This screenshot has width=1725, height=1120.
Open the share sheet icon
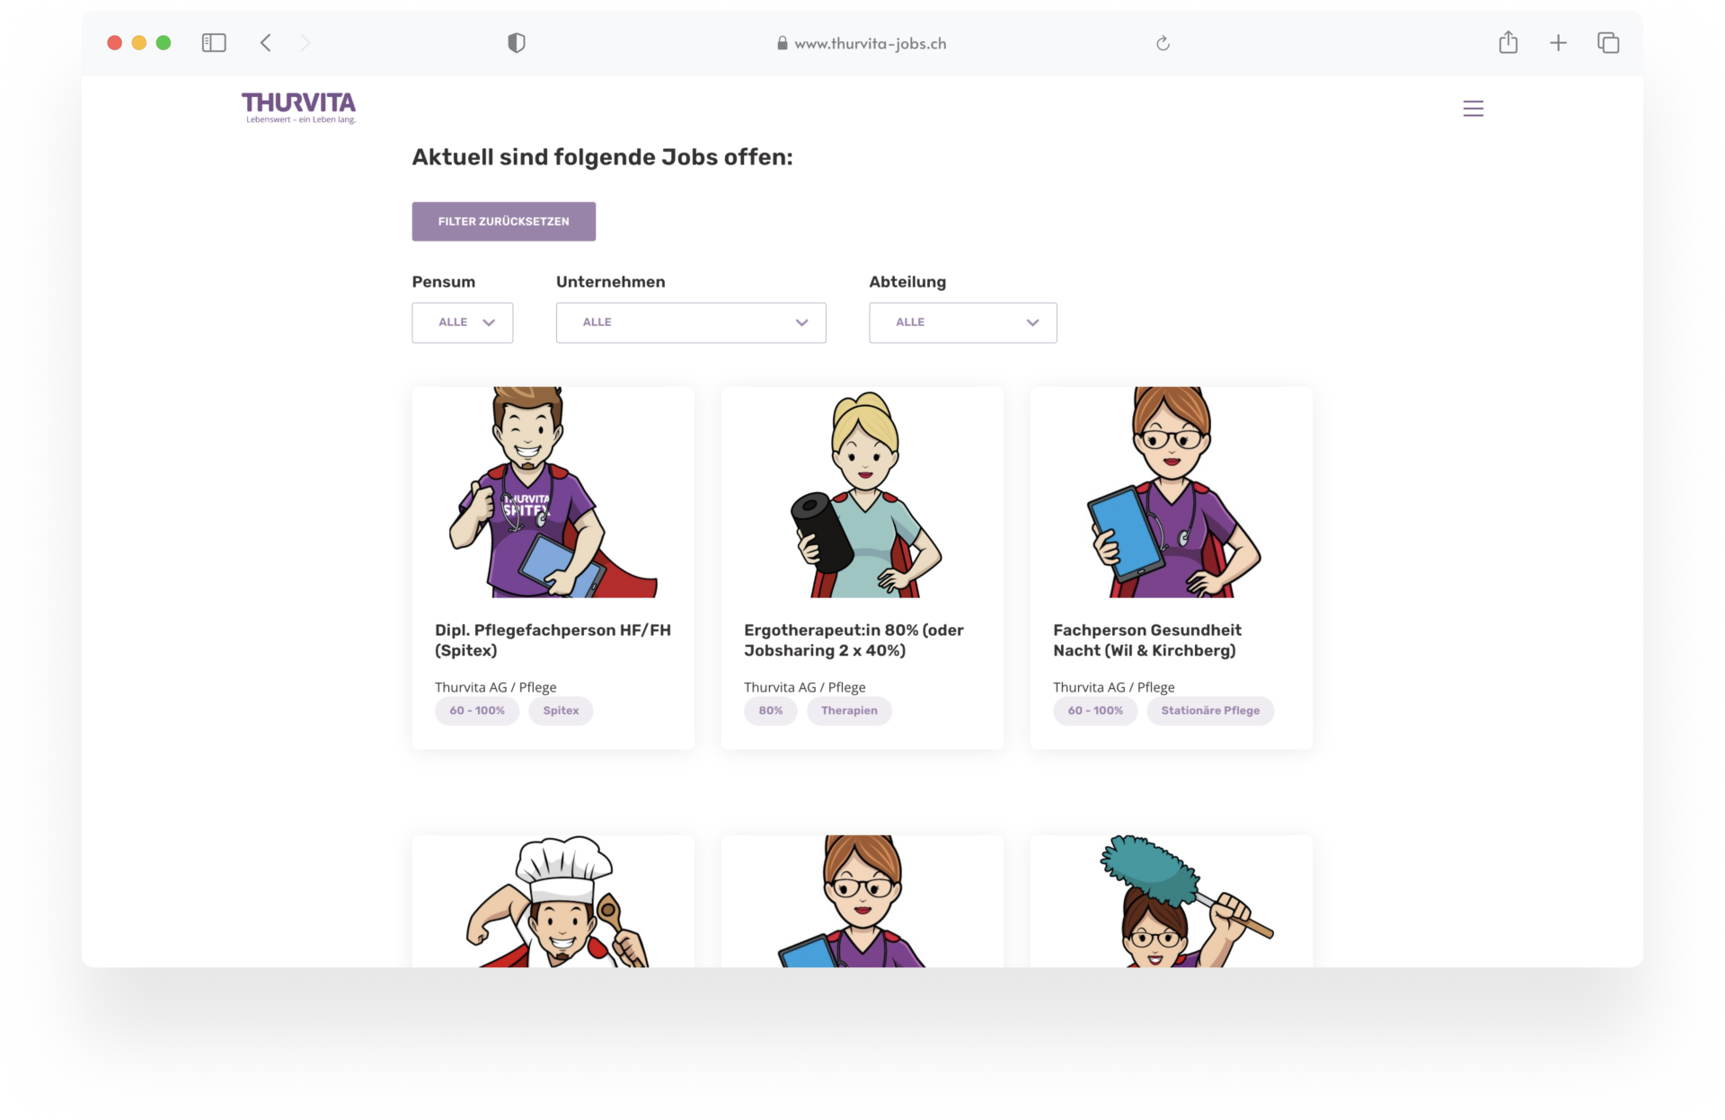(x=1508, y=42)
